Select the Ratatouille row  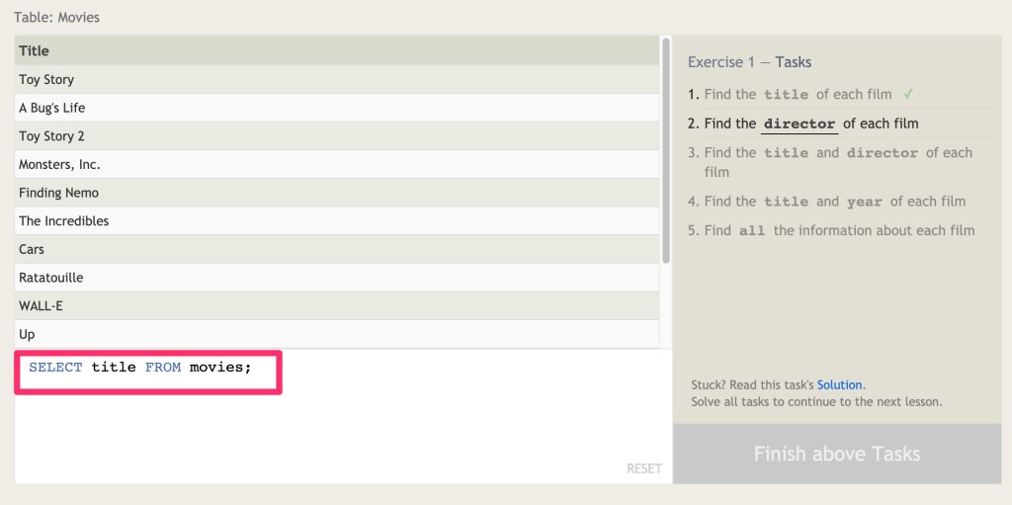336,278
